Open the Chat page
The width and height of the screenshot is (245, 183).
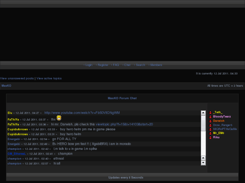pos(127,65)
